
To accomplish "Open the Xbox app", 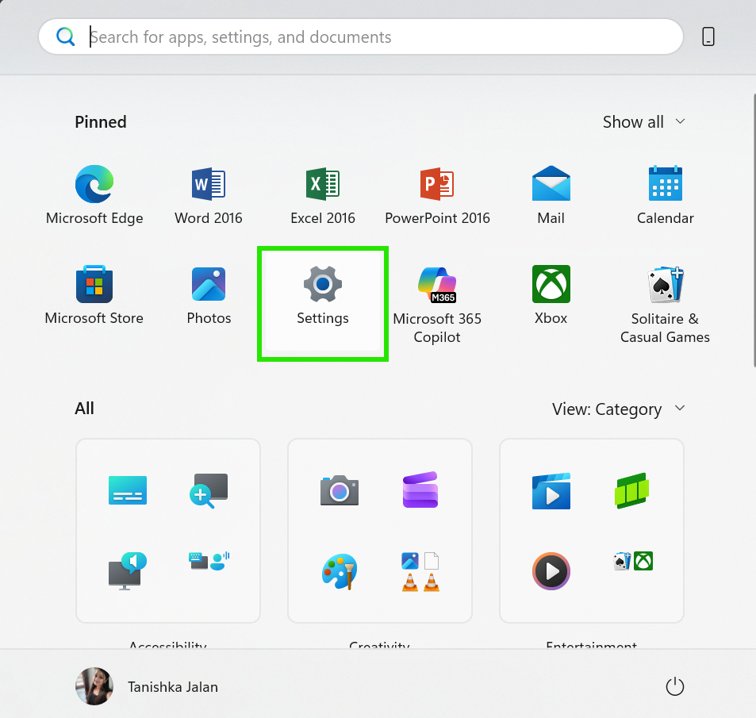I will pyautogui.click(x=551, y=295).
